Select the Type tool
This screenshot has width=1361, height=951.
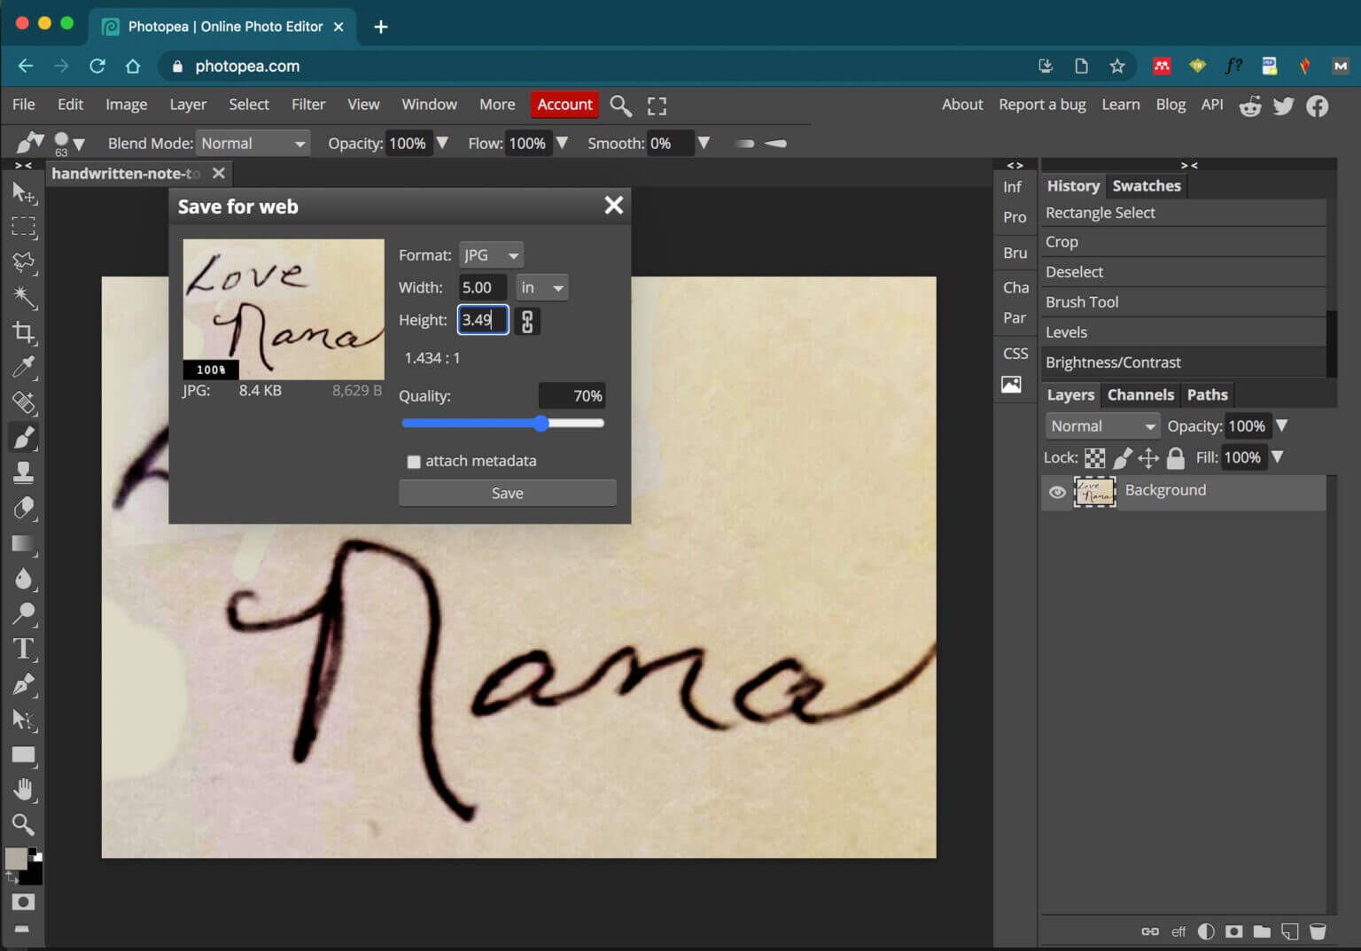pyautogui.click(x=24, y=649)
